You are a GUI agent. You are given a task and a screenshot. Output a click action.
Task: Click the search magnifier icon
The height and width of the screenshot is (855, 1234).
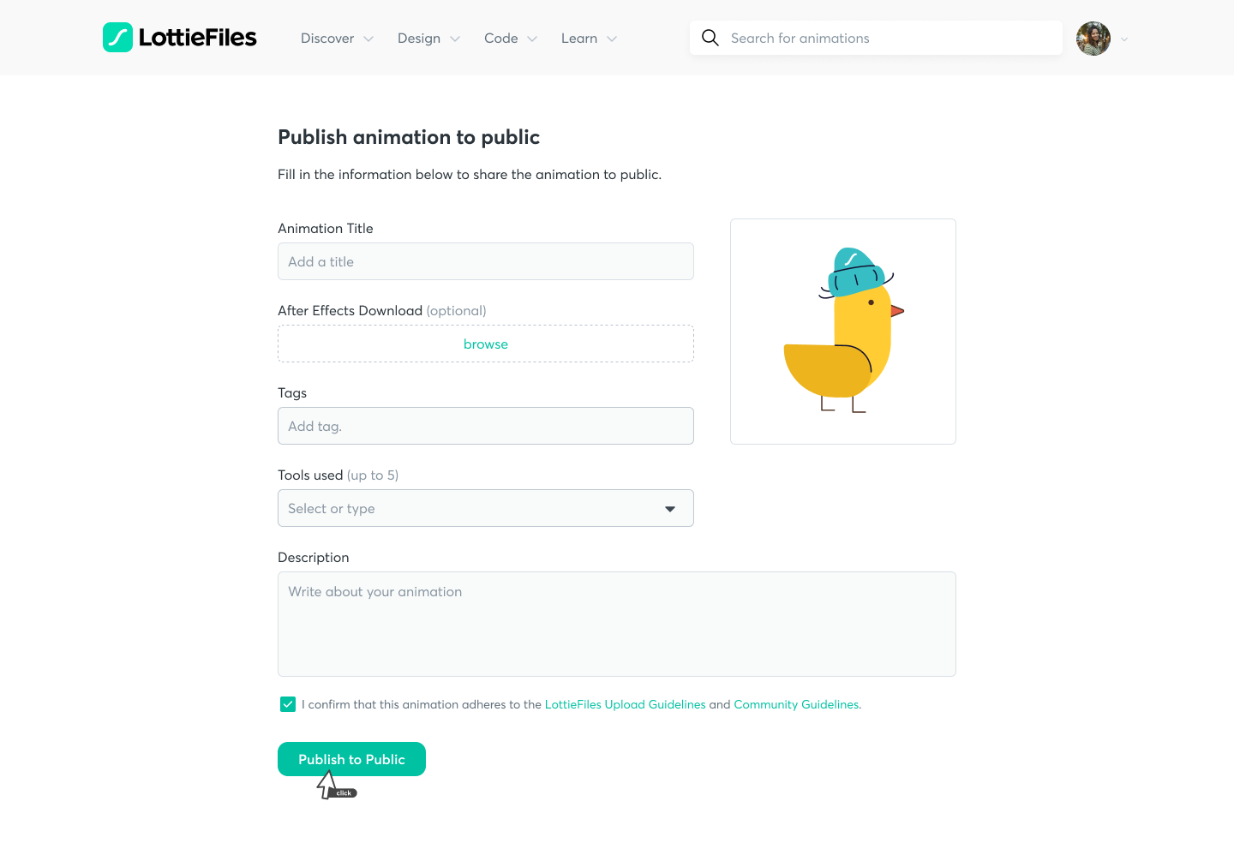click(x=710, y=38)
